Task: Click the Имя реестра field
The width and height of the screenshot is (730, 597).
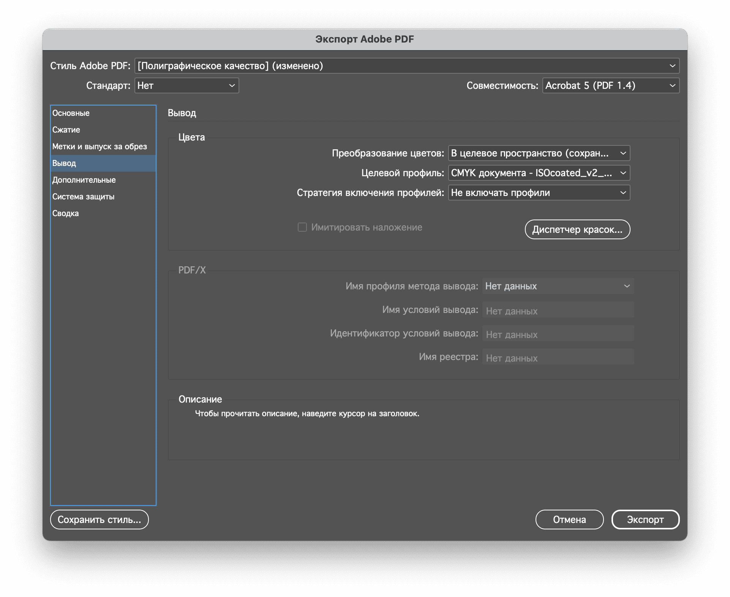Action: pyautogui.click(x=558, y=357)
